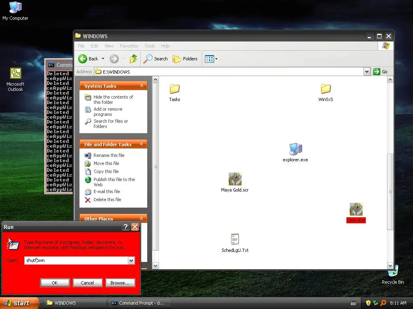
Task: Click E-mail this file link
Action: (106, 192)
